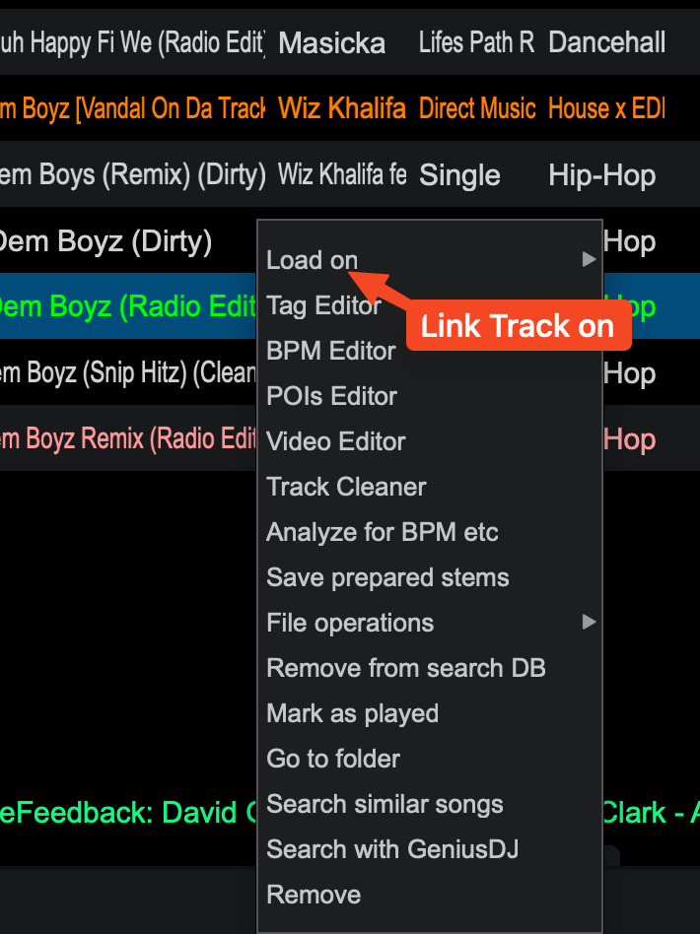Expand the File operations submenu arrow
This screenshot has height=934, width=700.
[x=589, y=623]
